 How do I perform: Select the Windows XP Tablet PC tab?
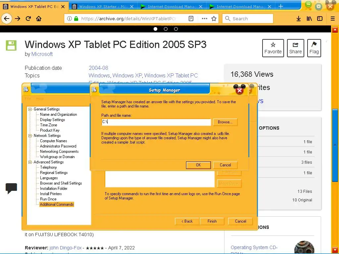34,7
